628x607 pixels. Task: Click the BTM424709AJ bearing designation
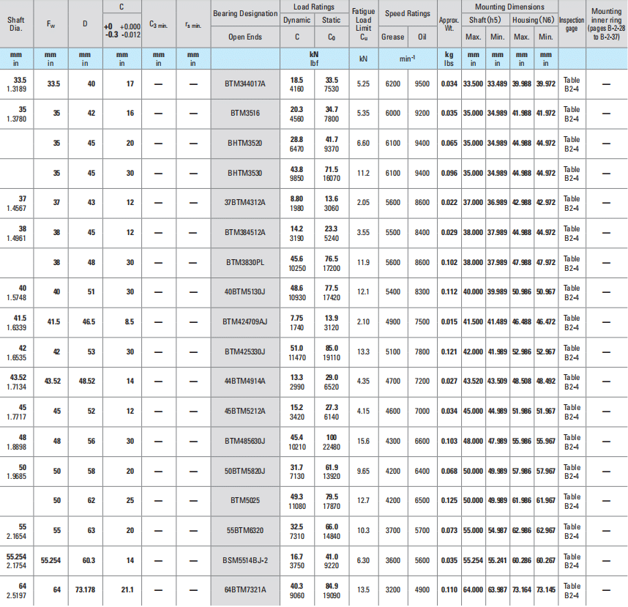[244, 321]
